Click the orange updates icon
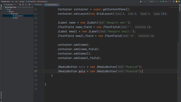This screenshot has height=102, width=181. pos(176,1)
